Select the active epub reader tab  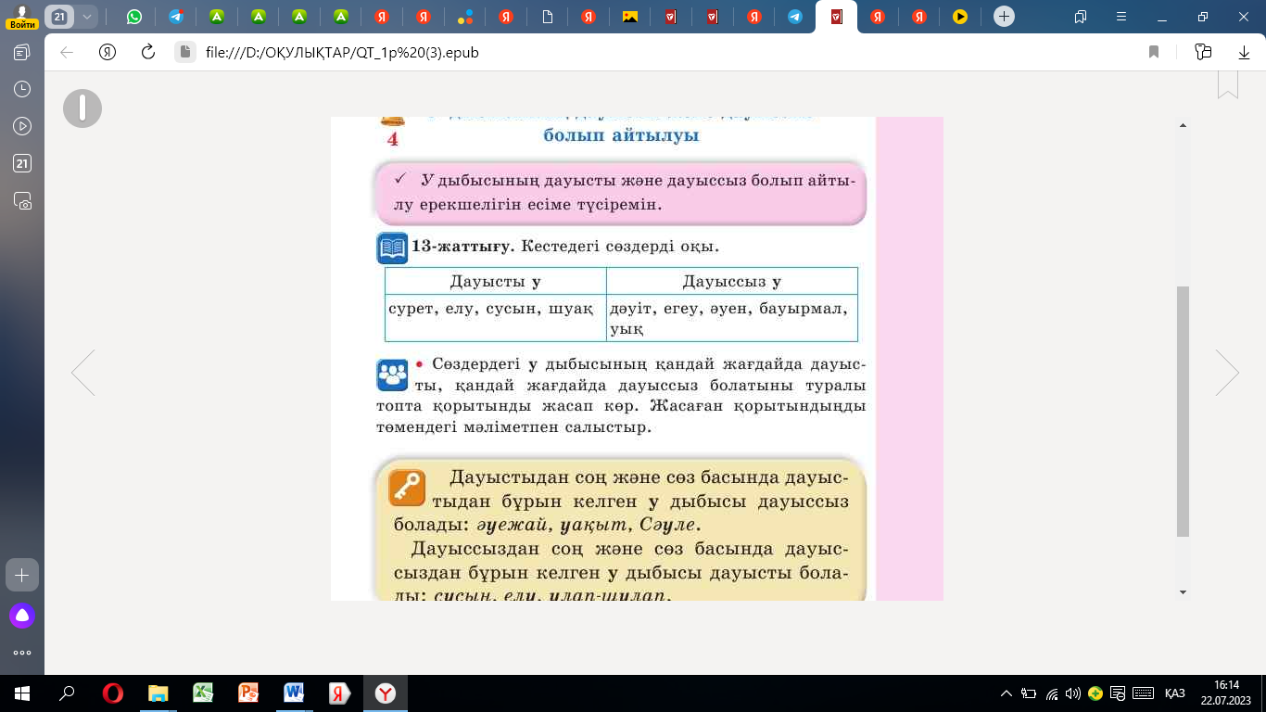point(837,17)
